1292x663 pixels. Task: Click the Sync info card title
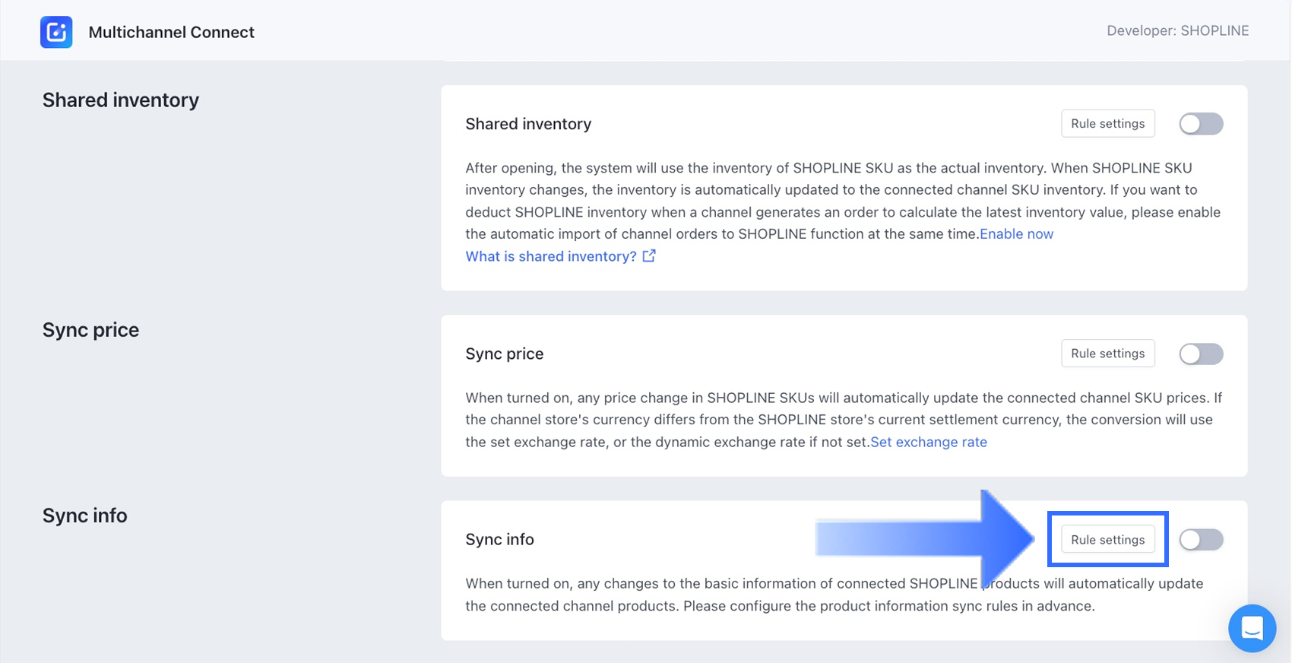click(499, 539)
